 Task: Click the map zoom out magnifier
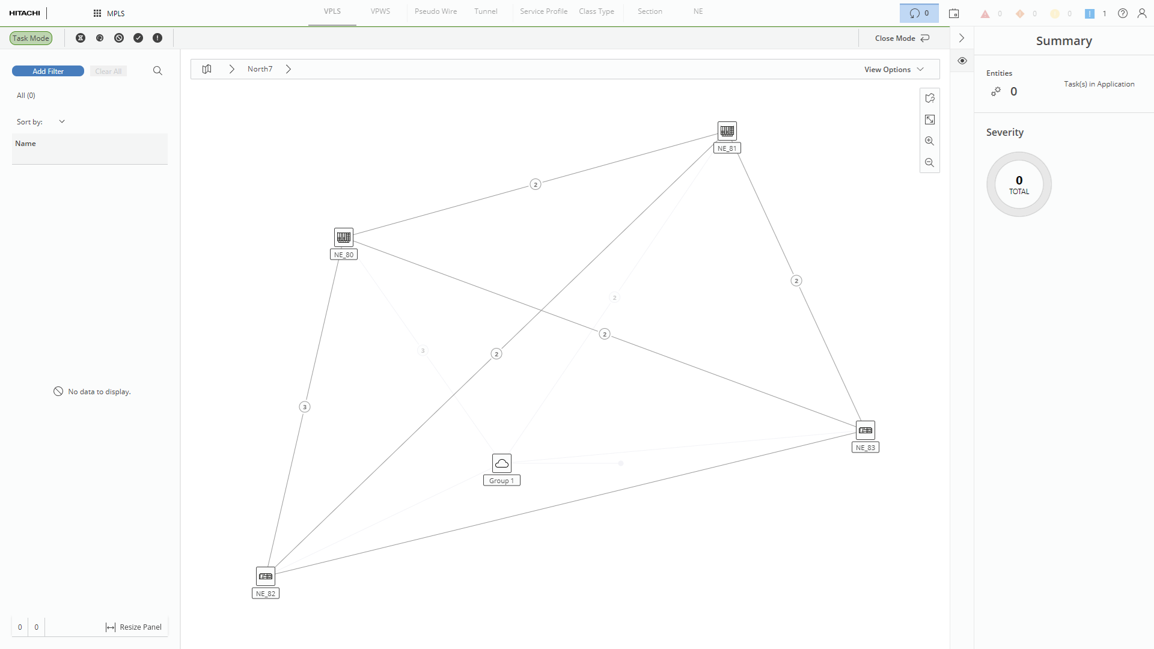point(930,163)
